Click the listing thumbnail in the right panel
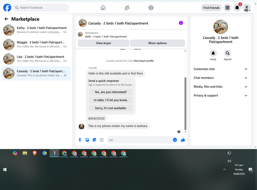257x190 pixels. (x=221, y=27)
